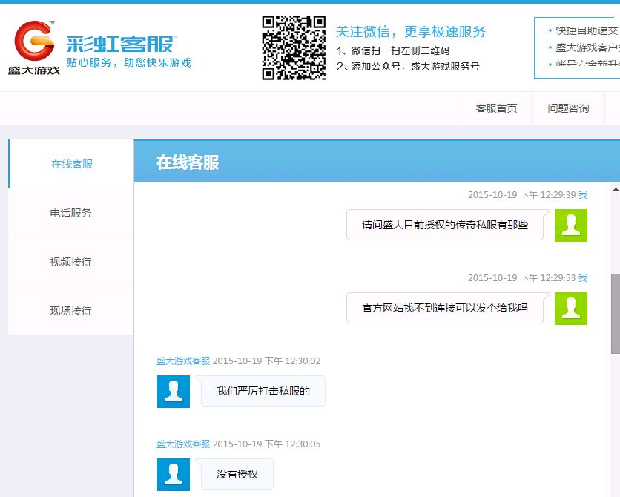
Task: Click the 关注微信，更享极速服务 heading
Action: pos(411,32)
